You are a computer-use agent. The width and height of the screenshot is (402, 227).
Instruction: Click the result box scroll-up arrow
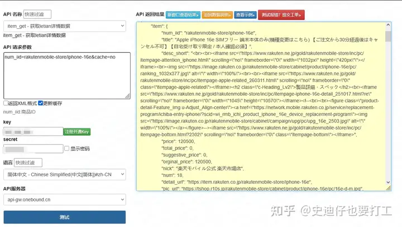pos(388,25)
